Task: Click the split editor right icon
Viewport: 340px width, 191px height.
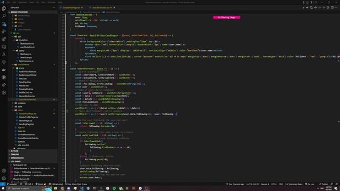Action: [332, 7]
